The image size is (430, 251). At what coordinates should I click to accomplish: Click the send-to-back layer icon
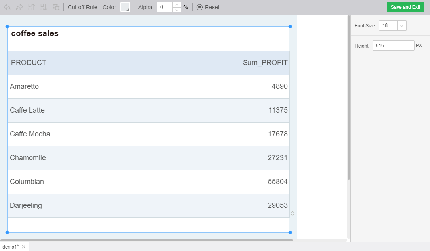point(44,7)
